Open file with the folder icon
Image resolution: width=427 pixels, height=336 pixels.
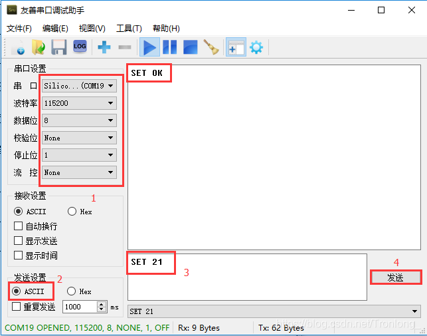pyautogui.click(x=39, y=47)
